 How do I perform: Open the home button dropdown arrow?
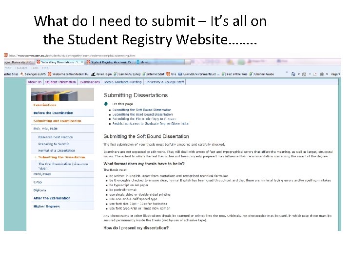click(298, 74)
